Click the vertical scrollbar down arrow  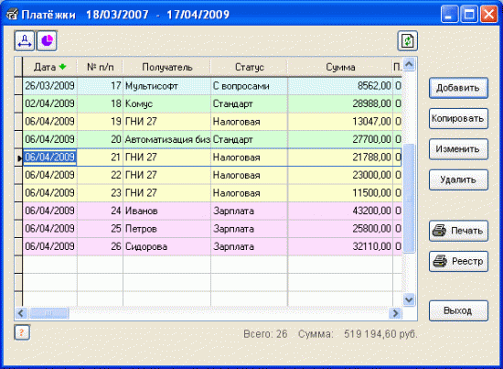coord(409,299)
